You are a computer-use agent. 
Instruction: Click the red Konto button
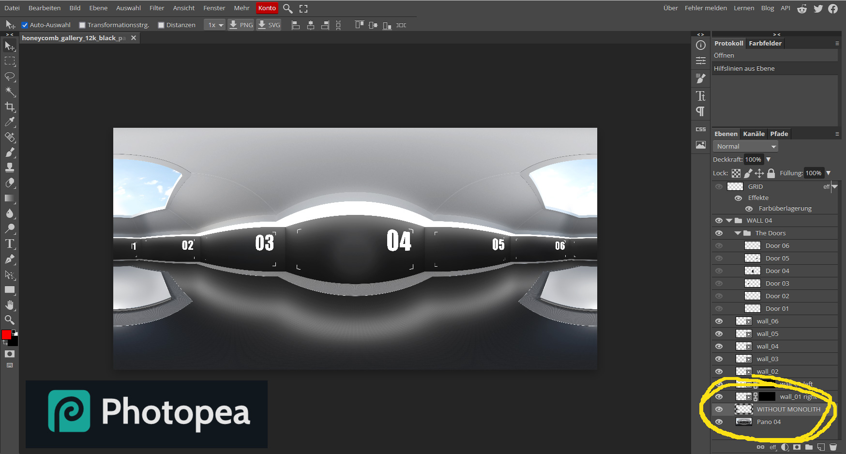(267, 8)
